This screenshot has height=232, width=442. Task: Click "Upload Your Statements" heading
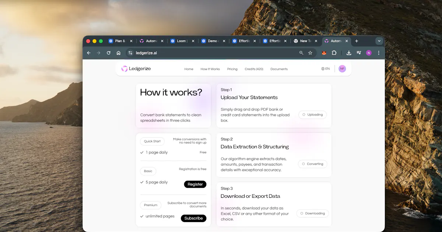click(249, 97)
